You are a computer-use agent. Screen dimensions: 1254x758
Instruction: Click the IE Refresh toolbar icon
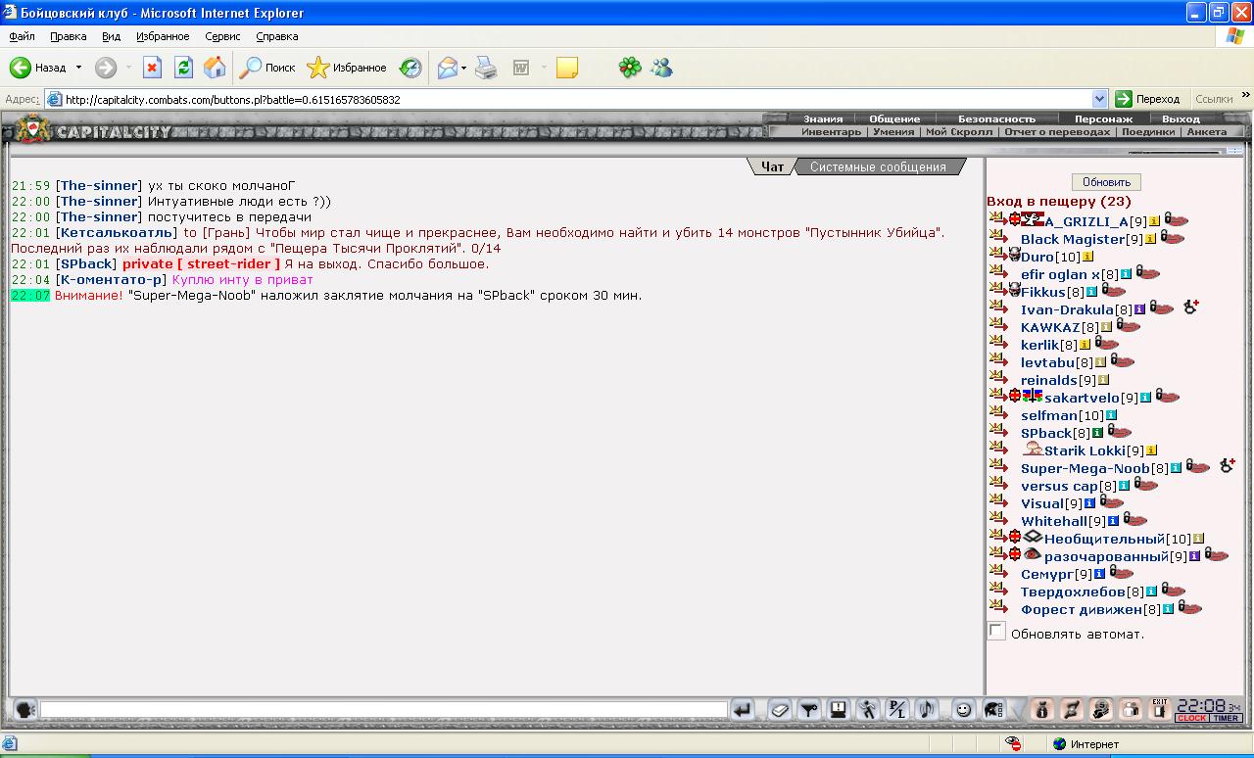click(x=183, y=68)
